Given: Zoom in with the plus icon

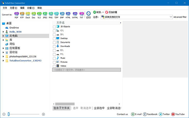Looking at the screenshot, I should 43,114.
